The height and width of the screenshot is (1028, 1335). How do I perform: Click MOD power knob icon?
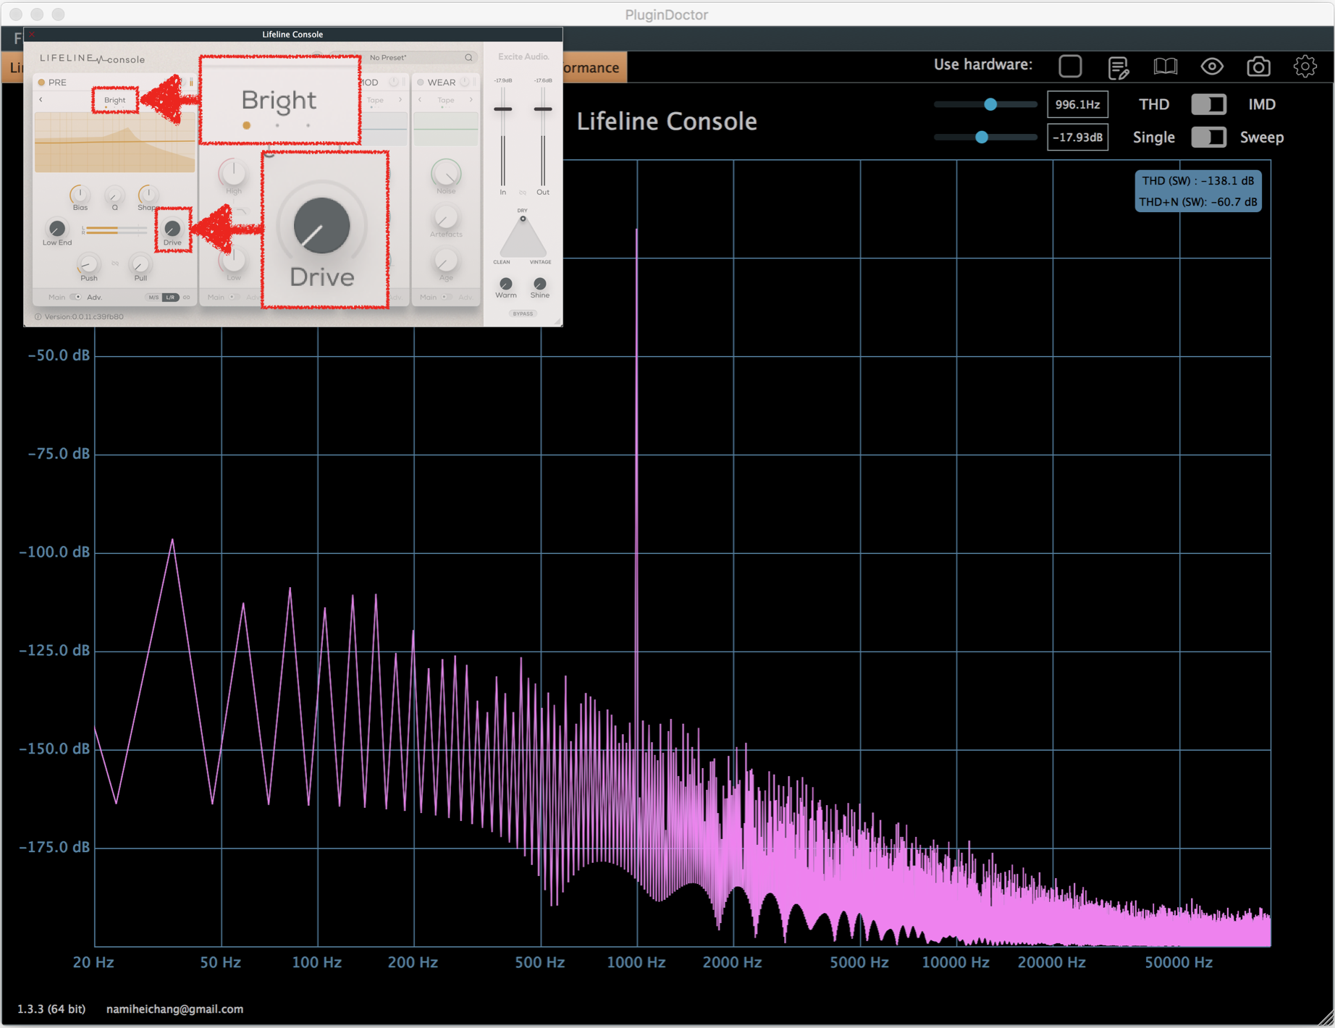(394, 83)
